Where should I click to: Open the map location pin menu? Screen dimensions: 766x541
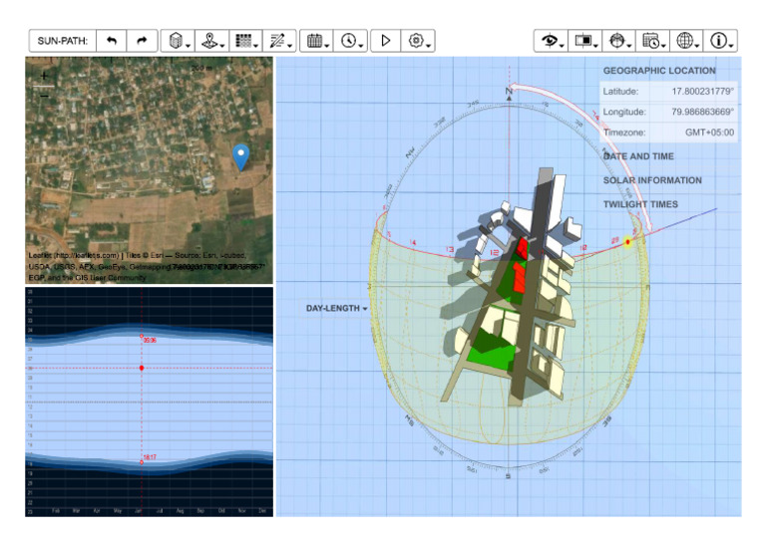point(209,41)
